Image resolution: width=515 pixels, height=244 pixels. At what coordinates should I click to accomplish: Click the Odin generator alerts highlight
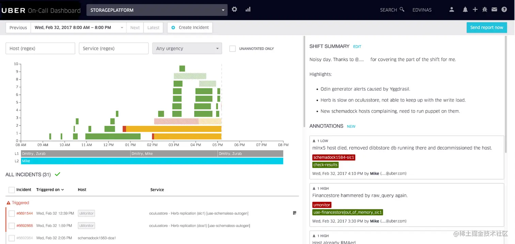365,89
